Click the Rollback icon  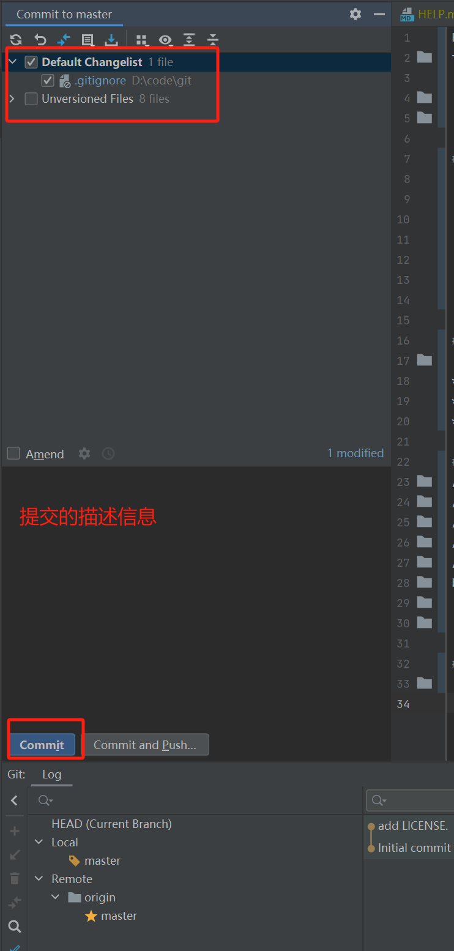[40, 40]
